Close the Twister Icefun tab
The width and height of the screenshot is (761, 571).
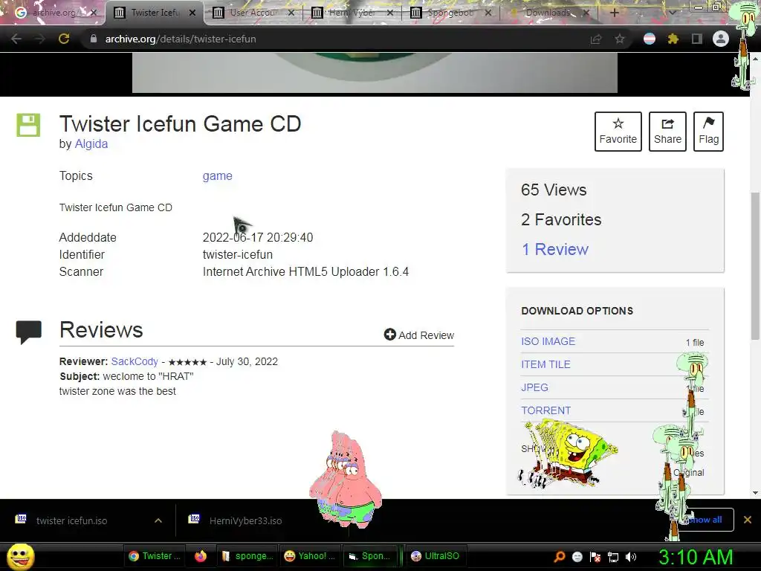[192, 13]
